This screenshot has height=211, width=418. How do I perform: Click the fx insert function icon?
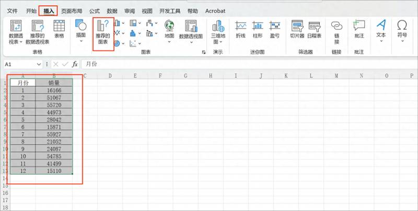pyautogui.click(x=75, y=64)
